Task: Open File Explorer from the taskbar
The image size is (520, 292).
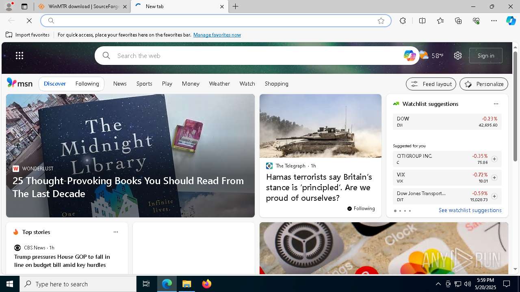Action: click(x=187, y=284)
